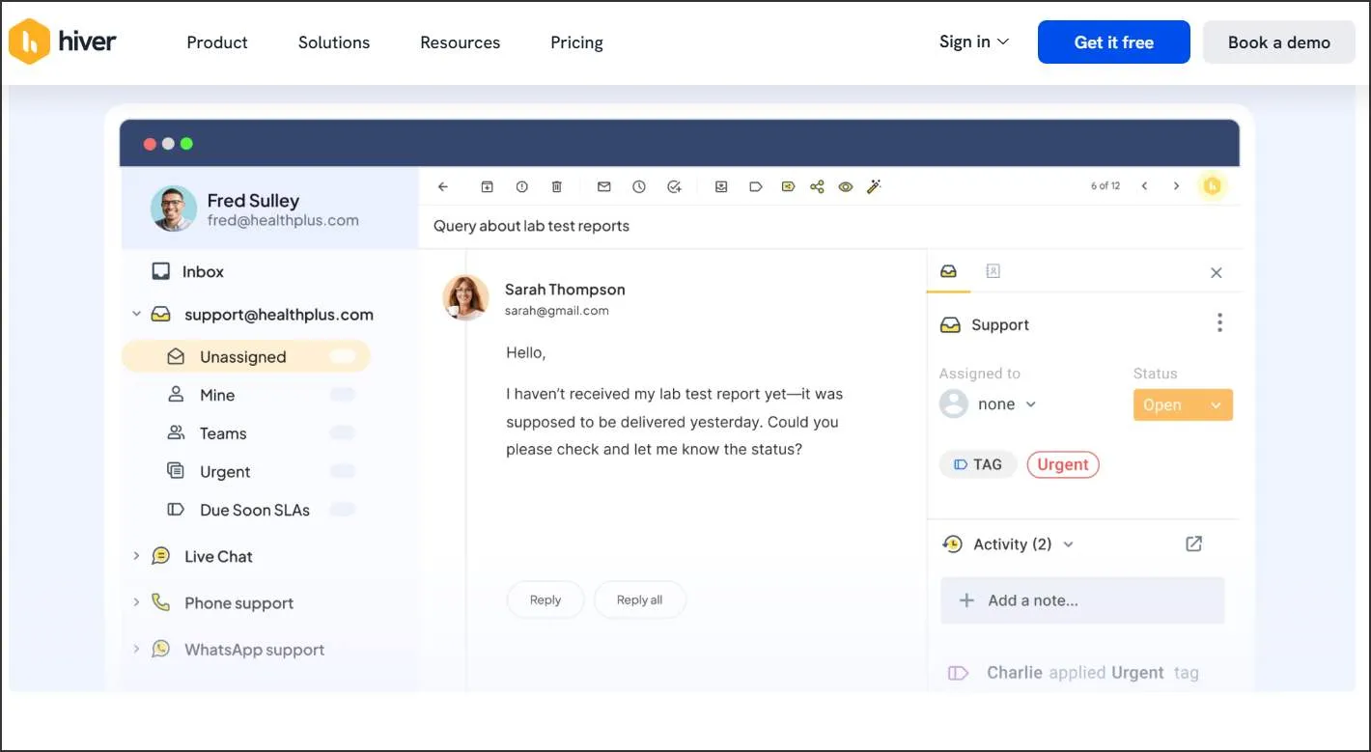Screen dimensions: 1371x752
Task: Open the Status dropdown showing Open
Action: (x=1183, y=405)
